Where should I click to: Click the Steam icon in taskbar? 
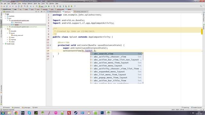tap(76, 113)
